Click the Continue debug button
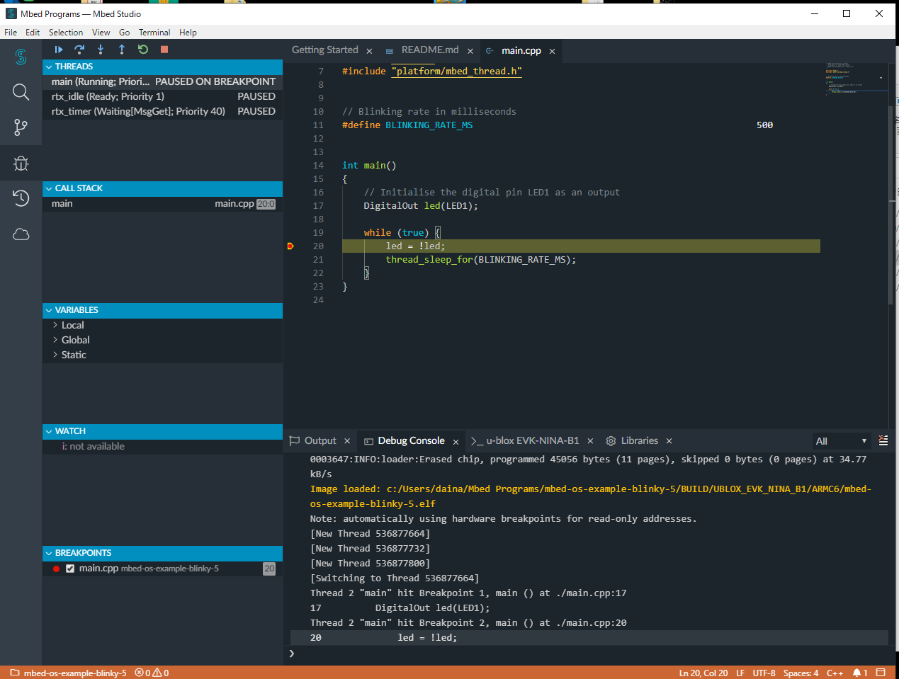 pyautogui.click(x=59, y=50)
